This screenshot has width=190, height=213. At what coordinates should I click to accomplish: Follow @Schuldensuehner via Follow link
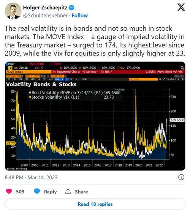pos(80,16)
